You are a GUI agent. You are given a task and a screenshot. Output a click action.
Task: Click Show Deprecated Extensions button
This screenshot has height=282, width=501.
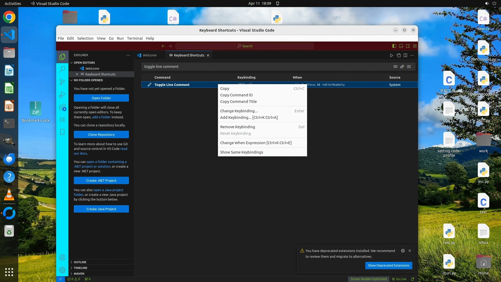coord(389,266)
